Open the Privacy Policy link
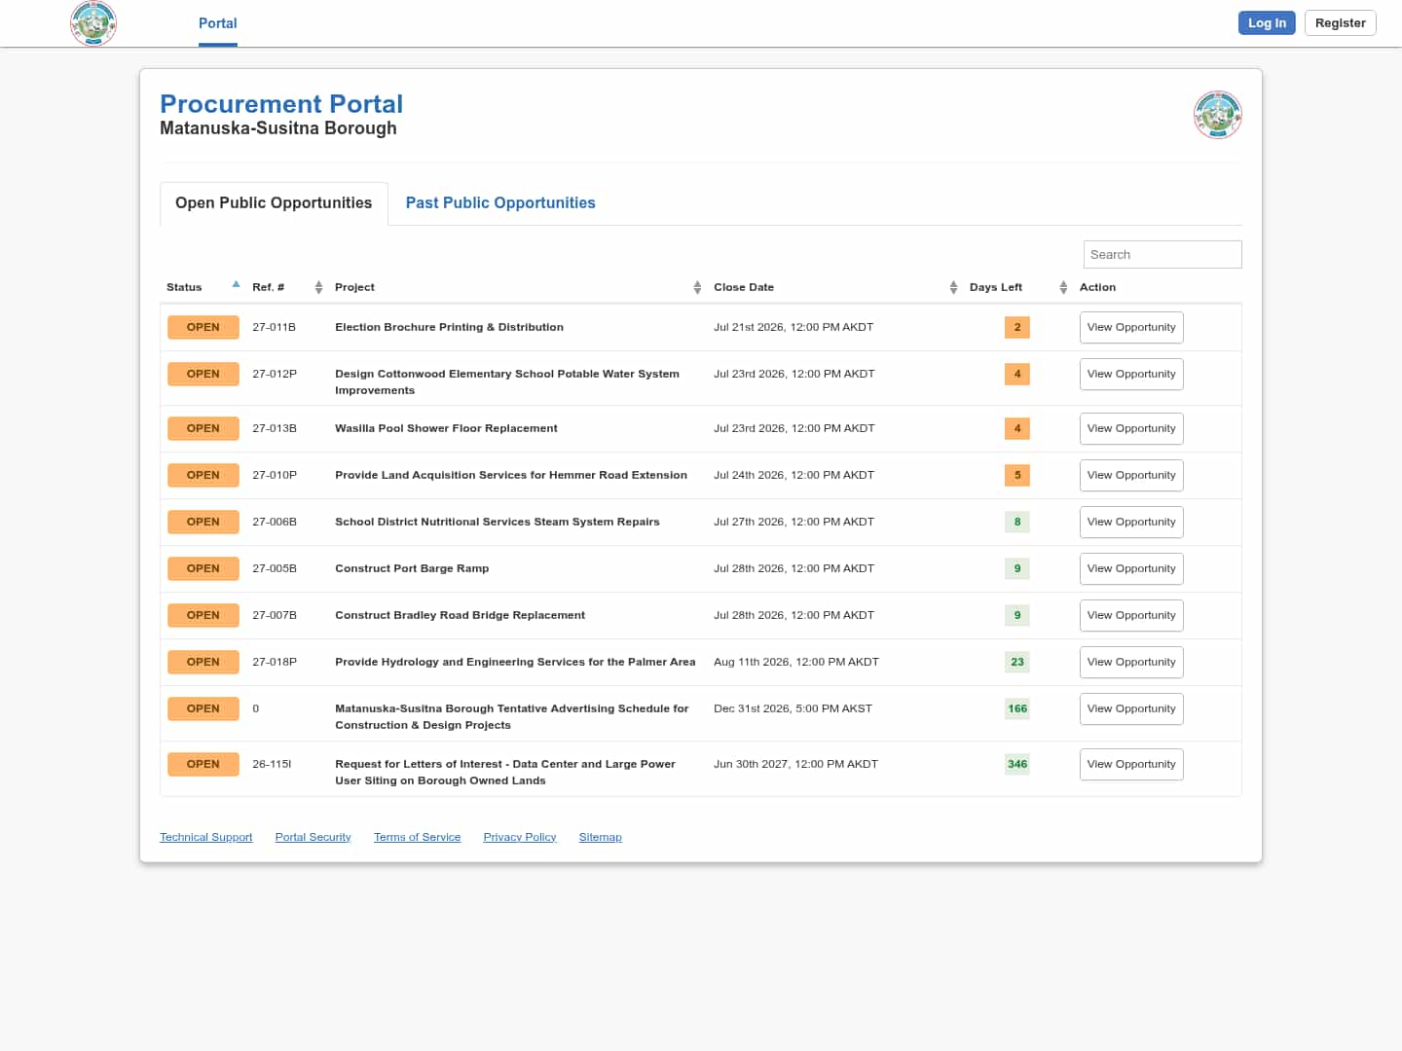This screenshot has width=1402, height=1051. click(x=520, y=837)
